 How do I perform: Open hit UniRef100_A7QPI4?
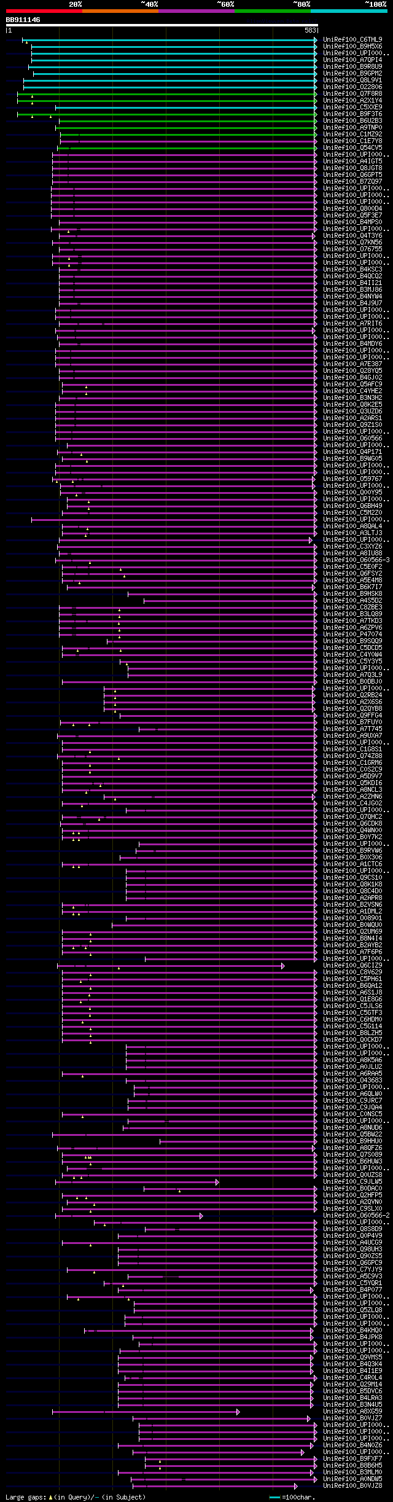tap(352, 60)
